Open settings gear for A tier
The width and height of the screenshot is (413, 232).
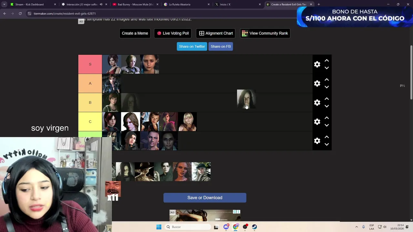(x=317, y=83)
